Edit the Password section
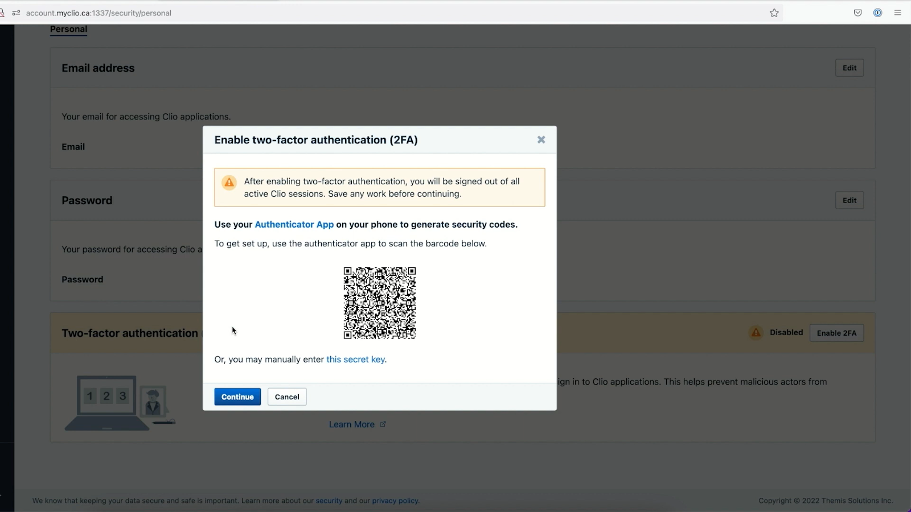 (x=850, y=200)
